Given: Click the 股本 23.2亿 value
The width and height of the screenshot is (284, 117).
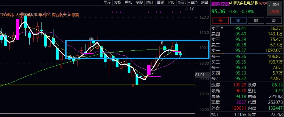Looking at the screenshot, I should point(276,114).
